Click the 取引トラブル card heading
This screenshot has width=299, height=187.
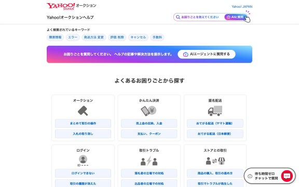[149, 150]
